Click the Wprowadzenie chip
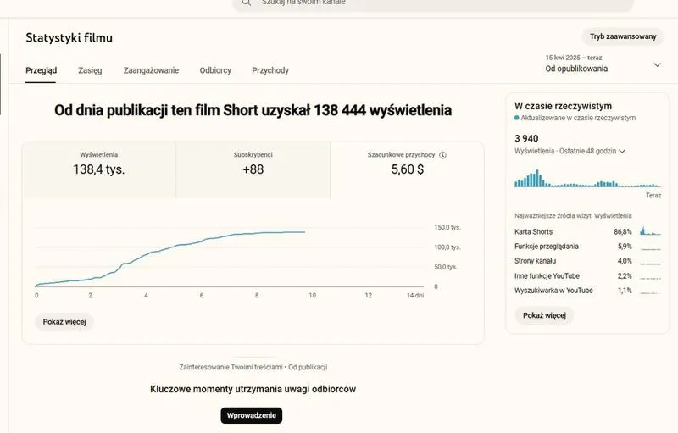The height and width of the screenshot is (433, 678). (x=251, y=415)
